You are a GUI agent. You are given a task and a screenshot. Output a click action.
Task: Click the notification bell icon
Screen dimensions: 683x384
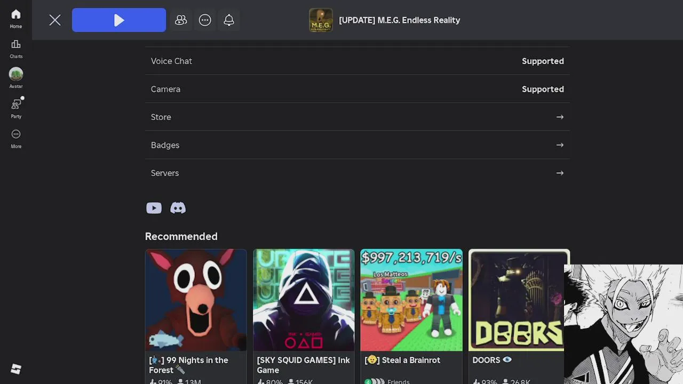coord(229,20)
